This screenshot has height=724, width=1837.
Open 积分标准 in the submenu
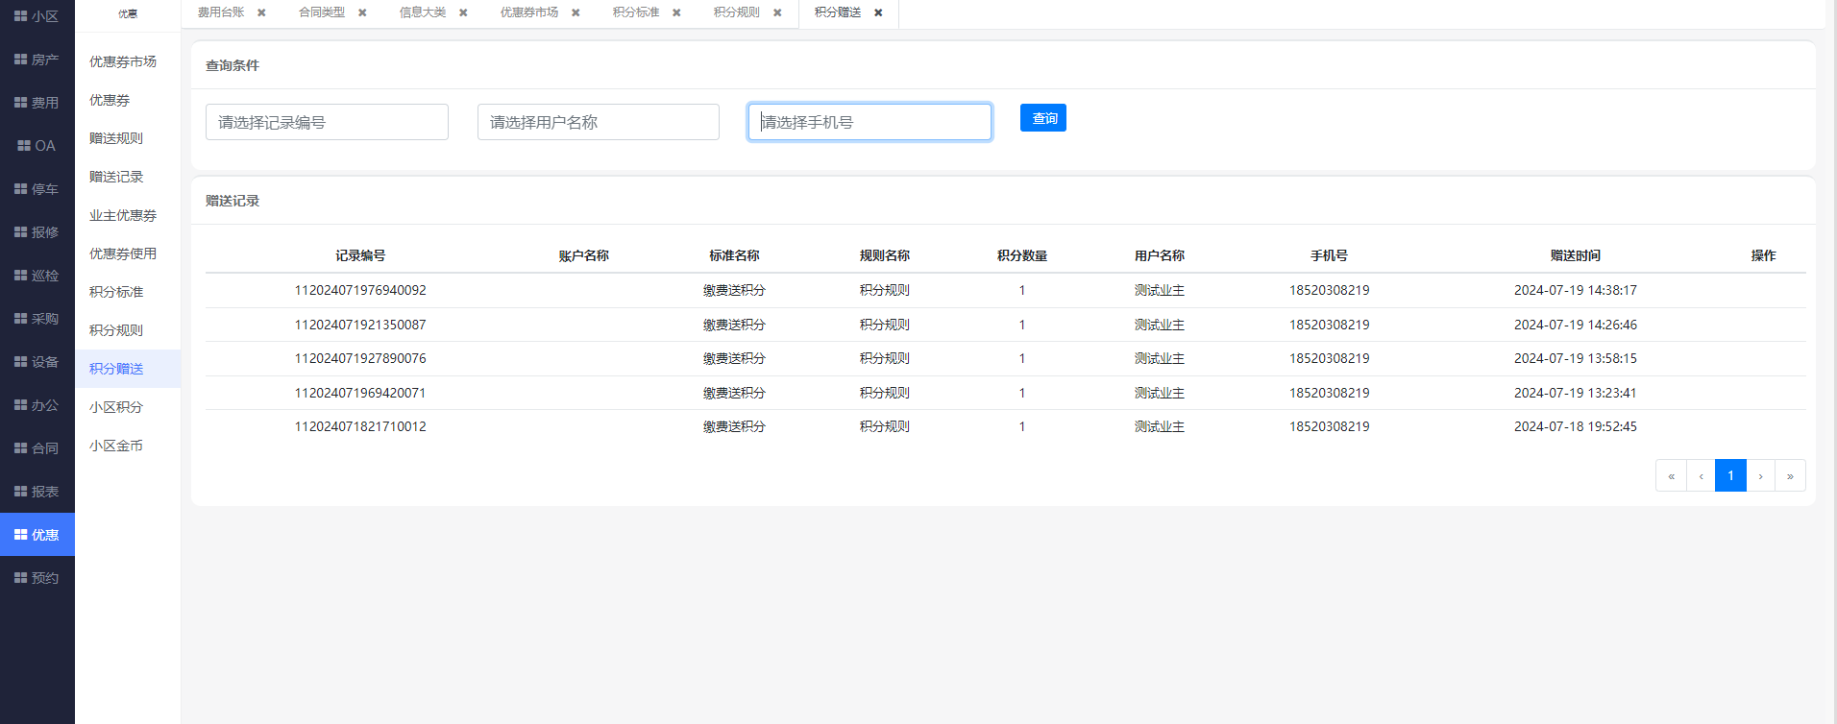128,292
